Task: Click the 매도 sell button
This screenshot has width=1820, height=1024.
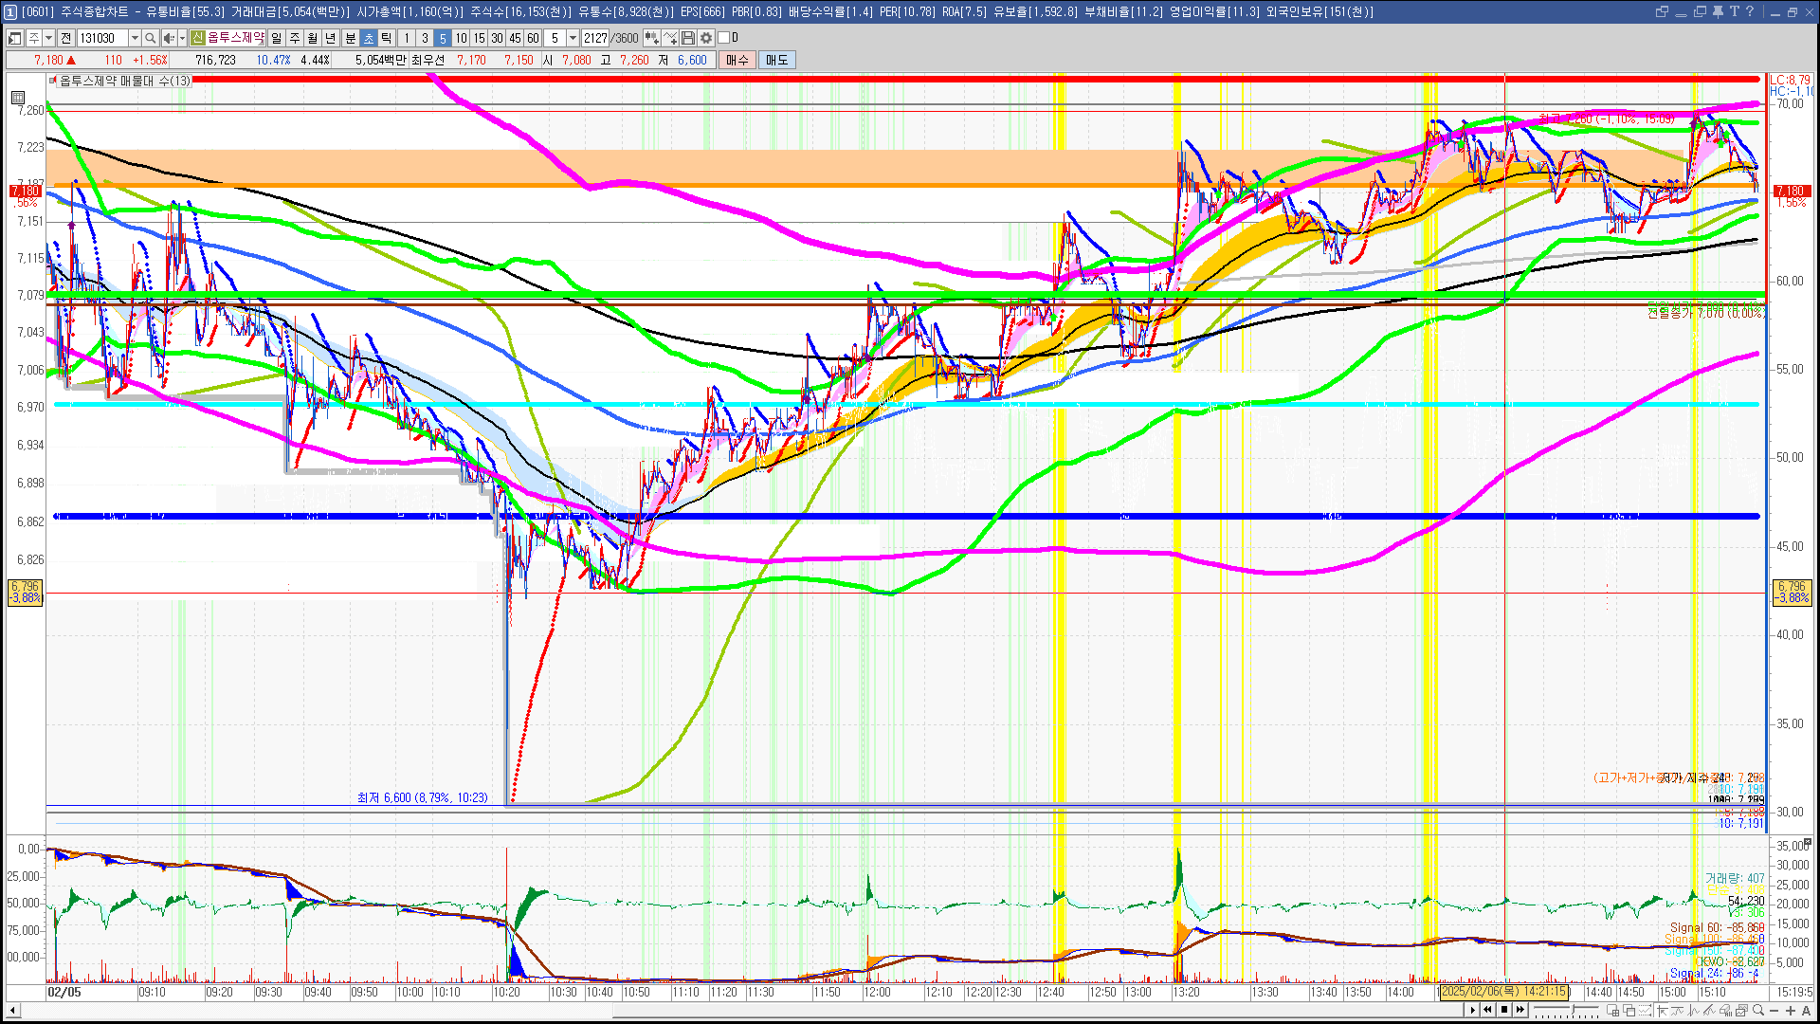Action: [777, 60]
